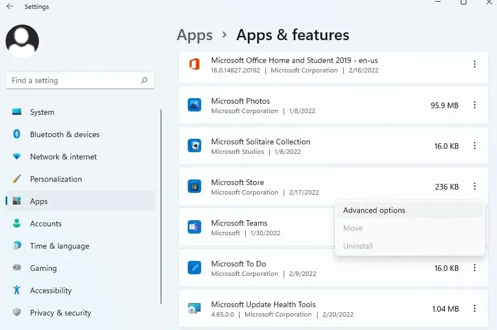Click three-dot menu for Microsoft Store
The height and width of the screenshot is (330, 497).
[475, 186]
